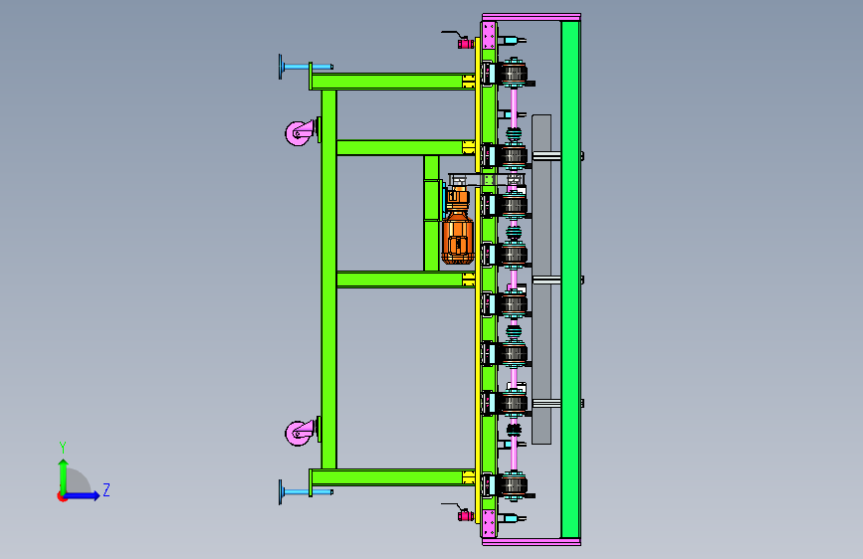Pick the upper blue leveling foot bolt
The image size is (863, 559).
(x=306, y=67)
